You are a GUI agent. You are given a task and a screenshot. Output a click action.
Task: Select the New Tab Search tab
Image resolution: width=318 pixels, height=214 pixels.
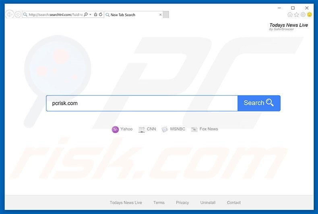(x=134, y=15)
